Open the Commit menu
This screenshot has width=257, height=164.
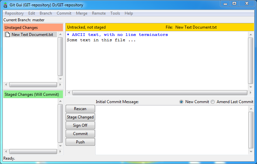coord(64,13)
